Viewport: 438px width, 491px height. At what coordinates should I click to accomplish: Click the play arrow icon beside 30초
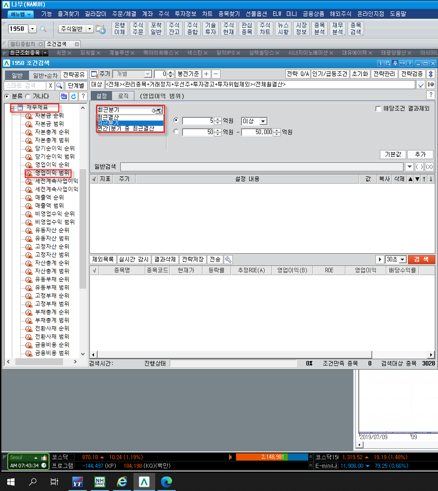[x=379, y=260]
